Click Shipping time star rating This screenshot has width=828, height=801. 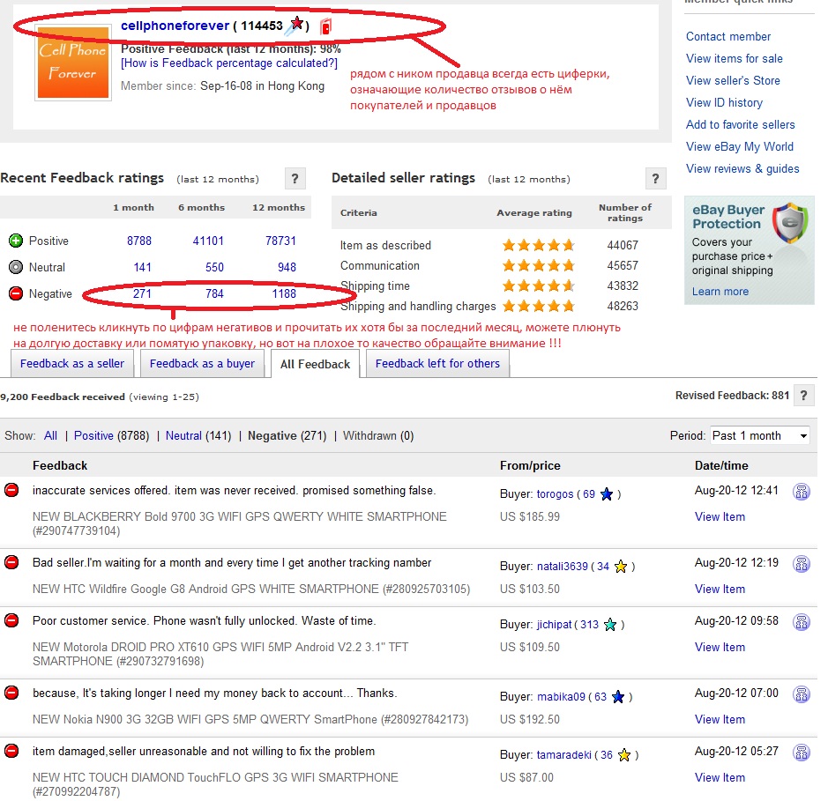click(x=538, y=286)
